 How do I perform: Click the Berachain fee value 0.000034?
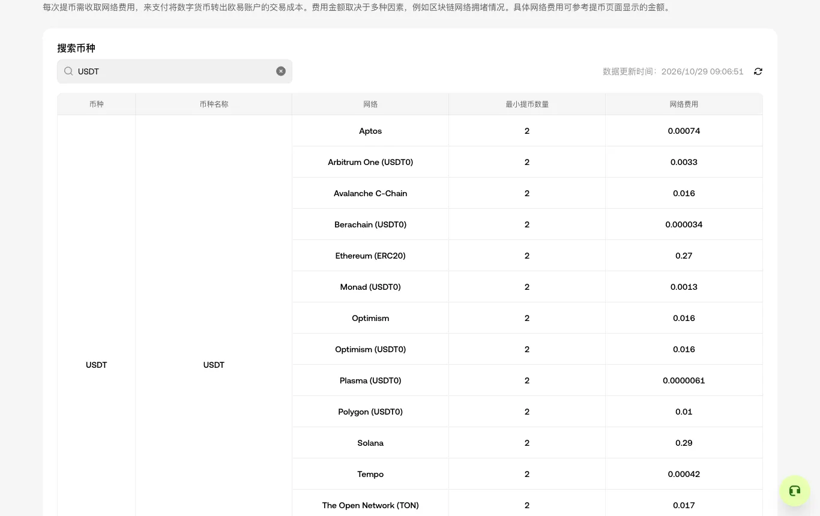point(684,224)
